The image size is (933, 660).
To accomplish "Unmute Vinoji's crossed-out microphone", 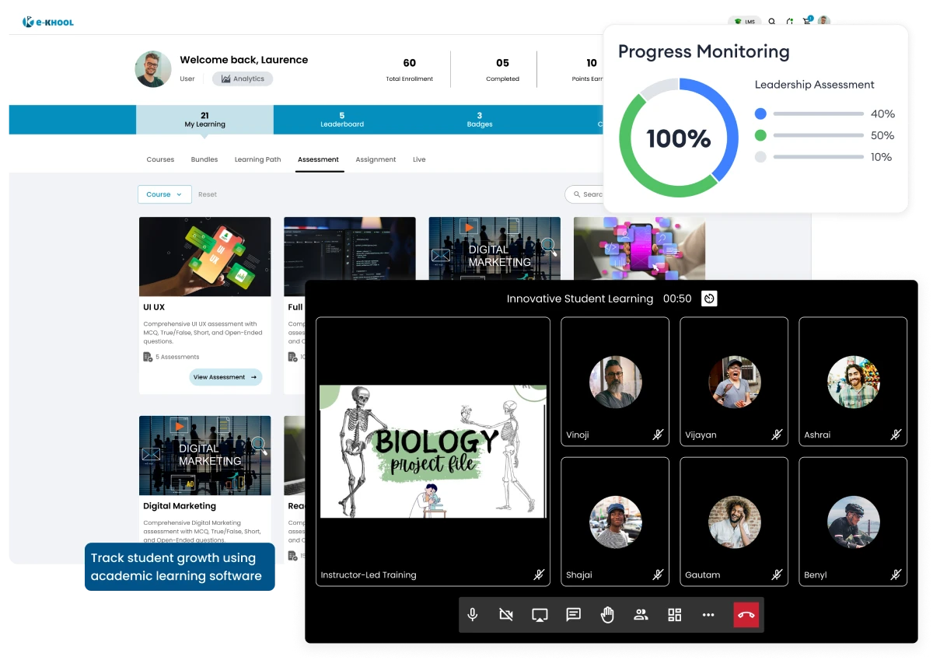I will [x=657, y=435].
